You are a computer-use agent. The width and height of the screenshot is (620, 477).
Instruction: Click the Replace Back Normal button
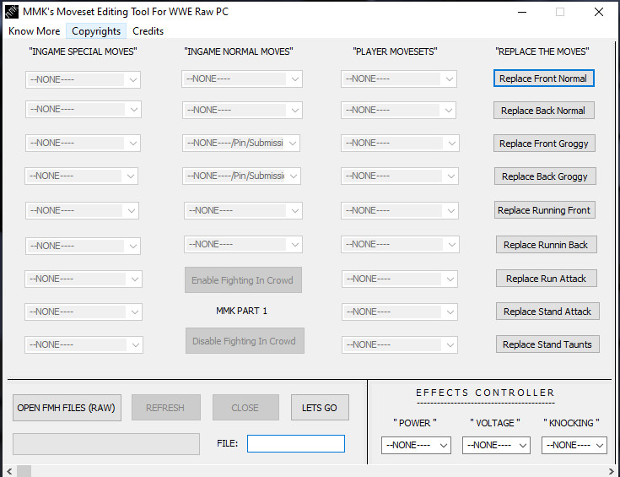544,111
